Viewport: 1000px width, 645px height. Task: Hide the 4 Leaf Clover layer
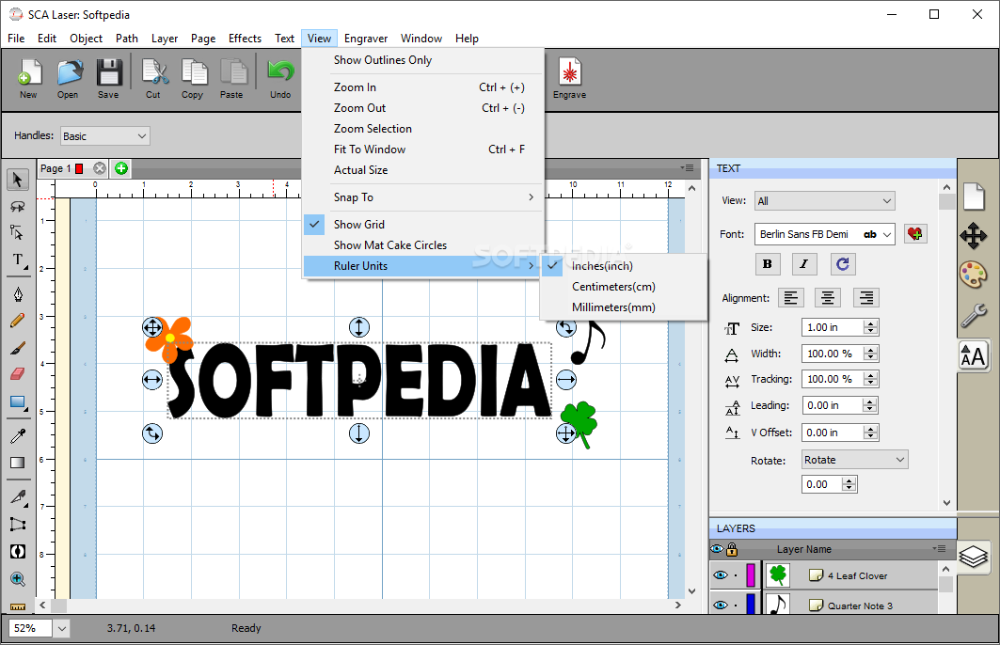[721, 574]
